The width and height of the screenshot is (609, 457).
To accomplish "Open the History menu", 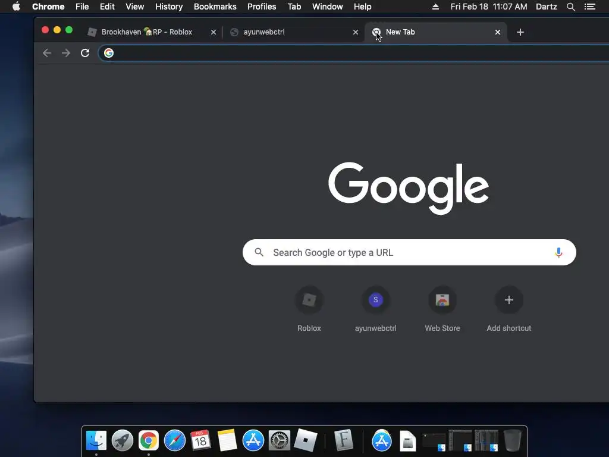I will coord(169,7).
